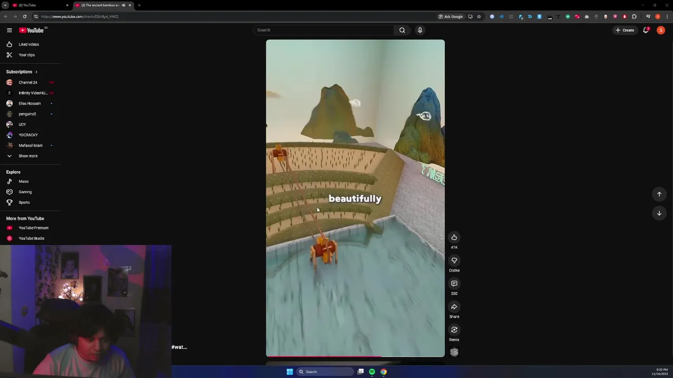Open the Mufassil Islam channel

30,145
